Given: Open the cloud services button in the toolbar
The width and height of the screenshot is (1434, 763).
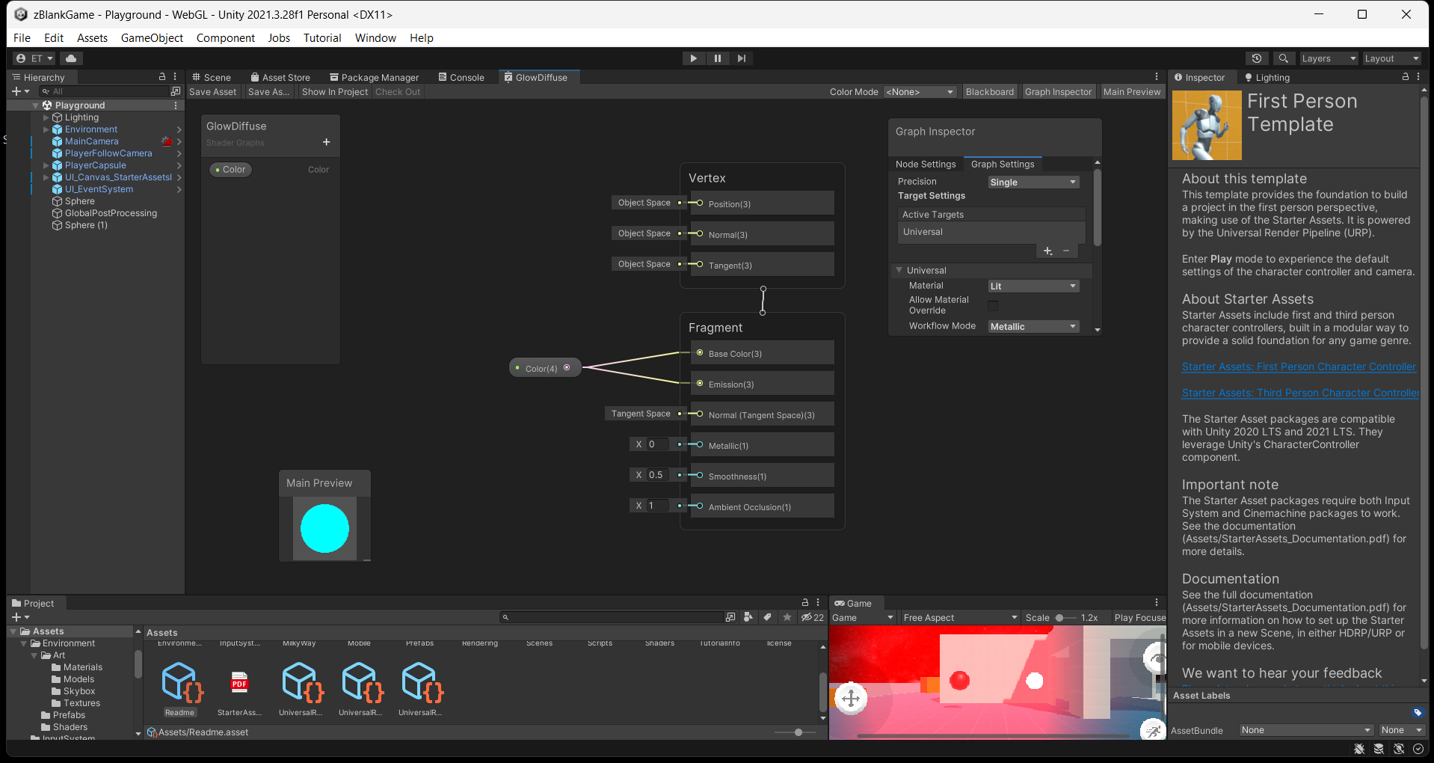Looking at the screenshot, I should [71, 58].
